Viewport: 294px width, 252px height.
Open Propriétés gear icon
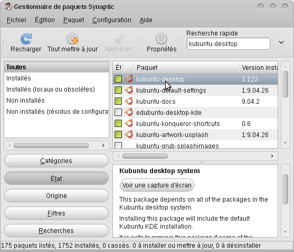click(162, 39)
